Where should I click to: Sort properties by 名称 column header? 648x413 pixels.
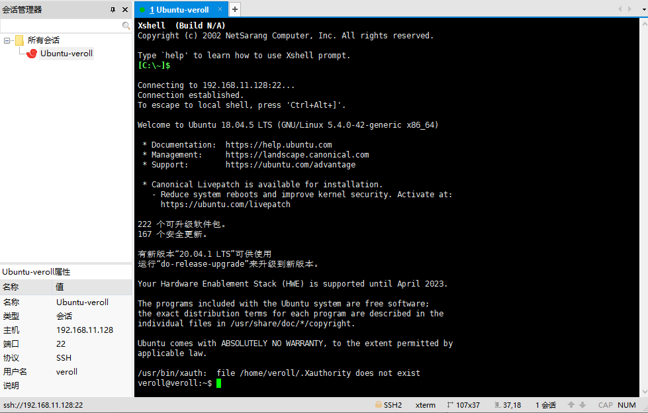[26, 287]
